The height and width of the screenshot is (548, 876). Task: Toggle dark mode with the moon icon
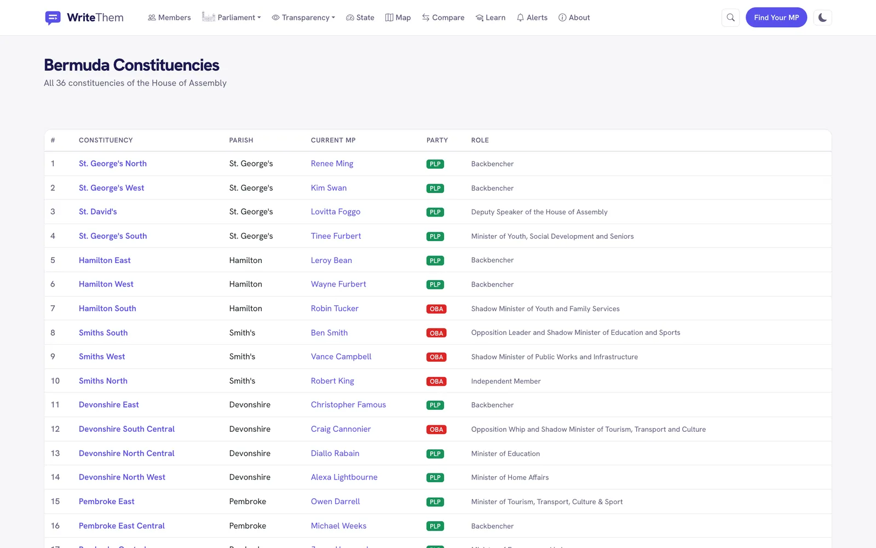(x=822, y=18)
